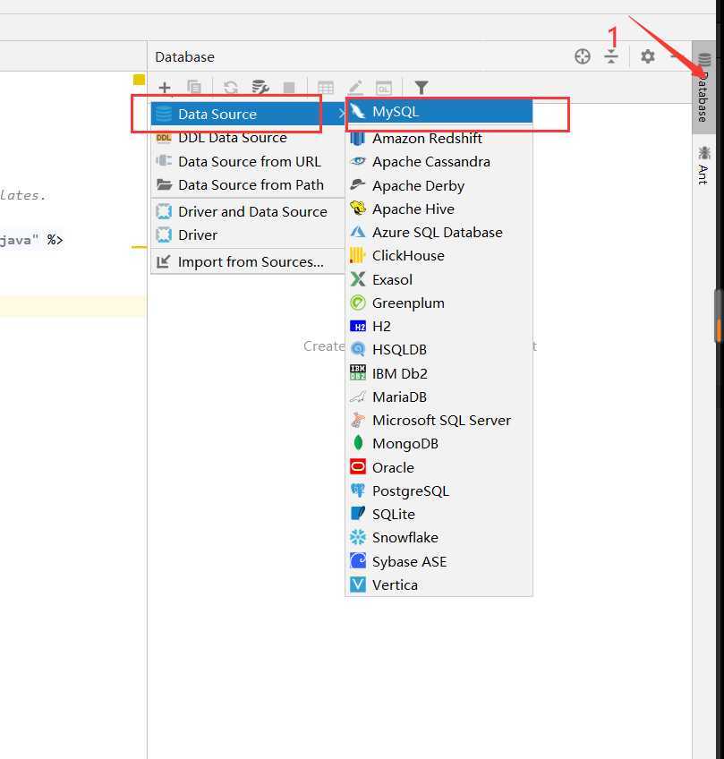The width and height of the screenshot is (724, 759).
Task: Choose Driver and Data Source
Action: pyautogui.click(x=248, y=211)
